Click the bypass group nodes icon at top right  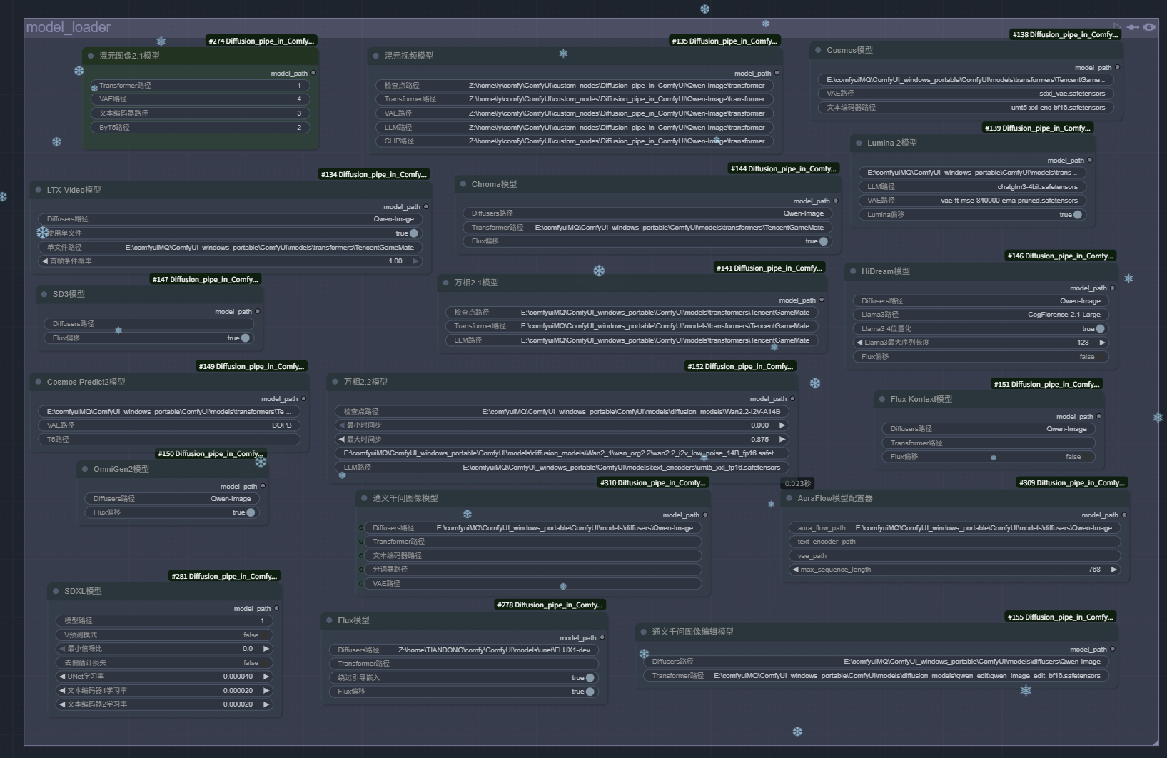[1133, 27]
